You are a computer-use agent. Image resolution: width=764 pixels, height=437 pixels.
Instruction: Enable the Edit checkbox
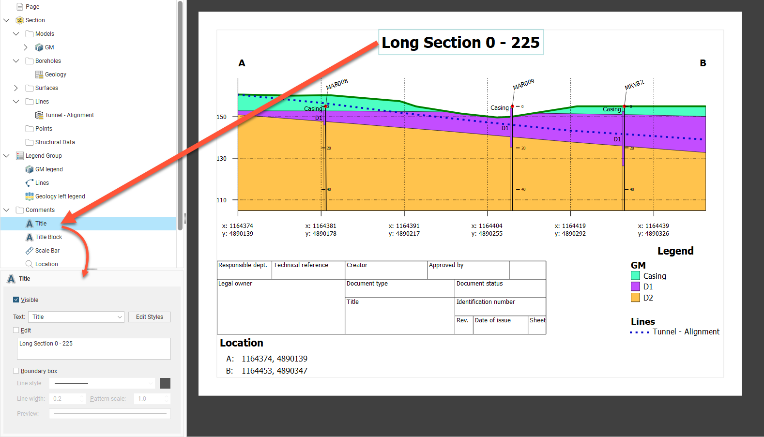tap(16, 331)
